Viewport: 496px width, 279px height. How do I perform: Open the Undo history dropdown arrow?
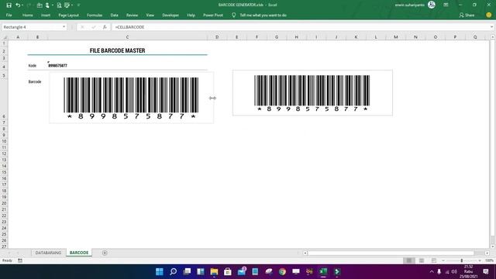click(22, 5)
